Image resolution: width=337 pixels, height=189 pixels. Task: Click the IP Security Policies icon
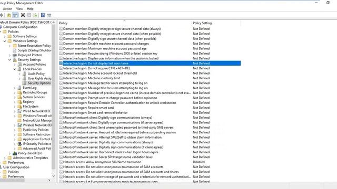coord(19,144)
